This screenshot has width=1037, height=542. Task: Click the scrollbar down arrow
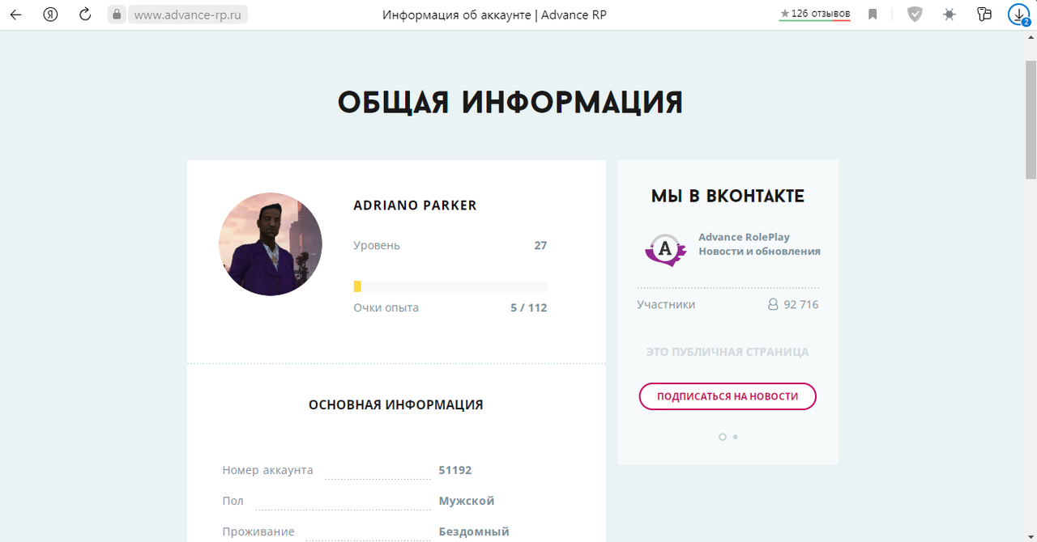pyautogui.click(x=1031, y=536)
